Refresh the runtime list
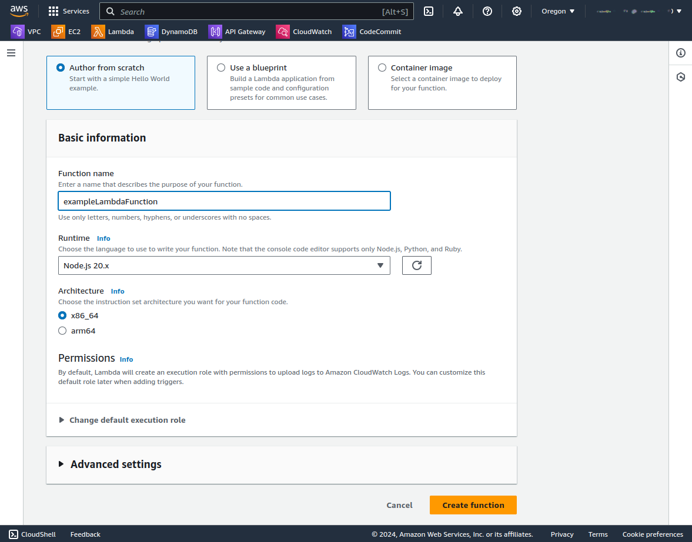Viewport: 692px width, 542px height. pos(417,265)
